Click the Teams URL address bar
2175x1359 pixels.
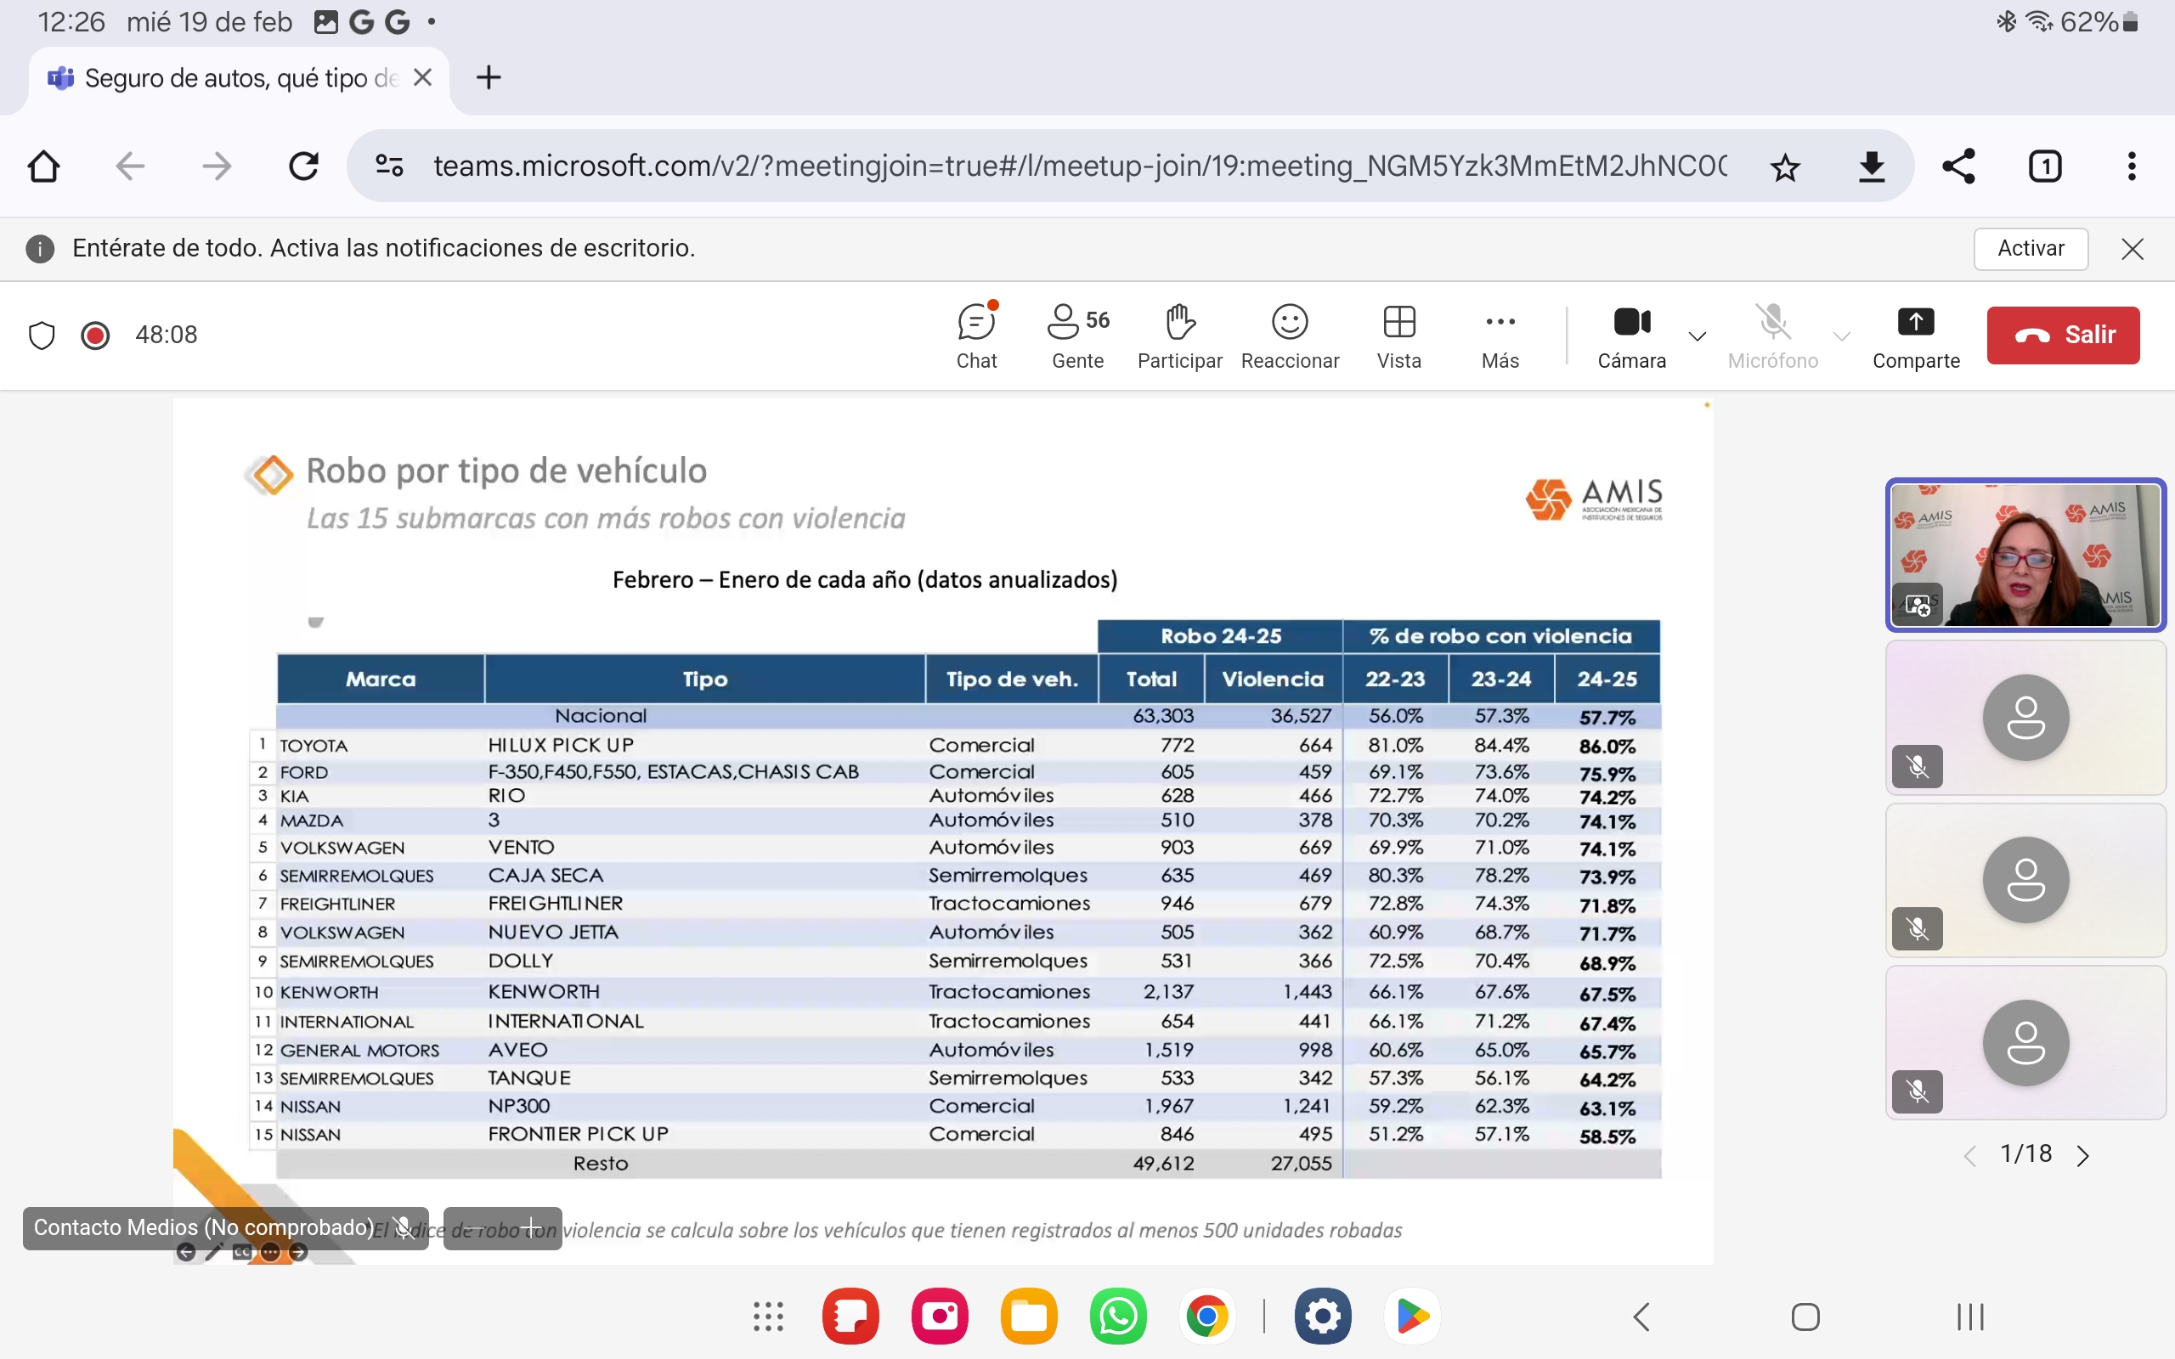click(x=1079, y=166)
